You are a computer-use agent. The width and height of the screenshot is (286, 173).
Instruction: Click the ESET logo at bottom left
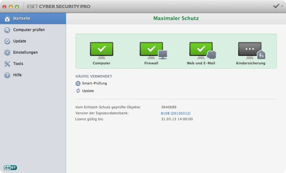pos(10,168)
